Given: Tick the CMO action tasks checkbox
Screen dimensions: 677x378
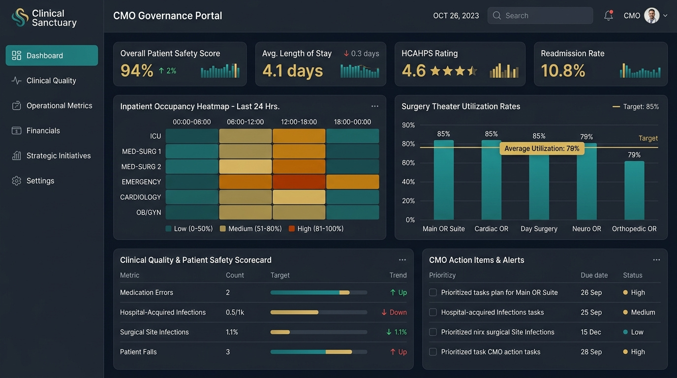Looking at the screenshot, I should coord(433,352).
